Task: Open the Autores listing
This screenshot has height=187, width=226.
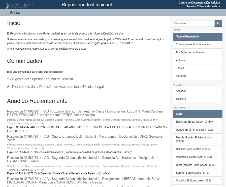Action: pos(180,60)
